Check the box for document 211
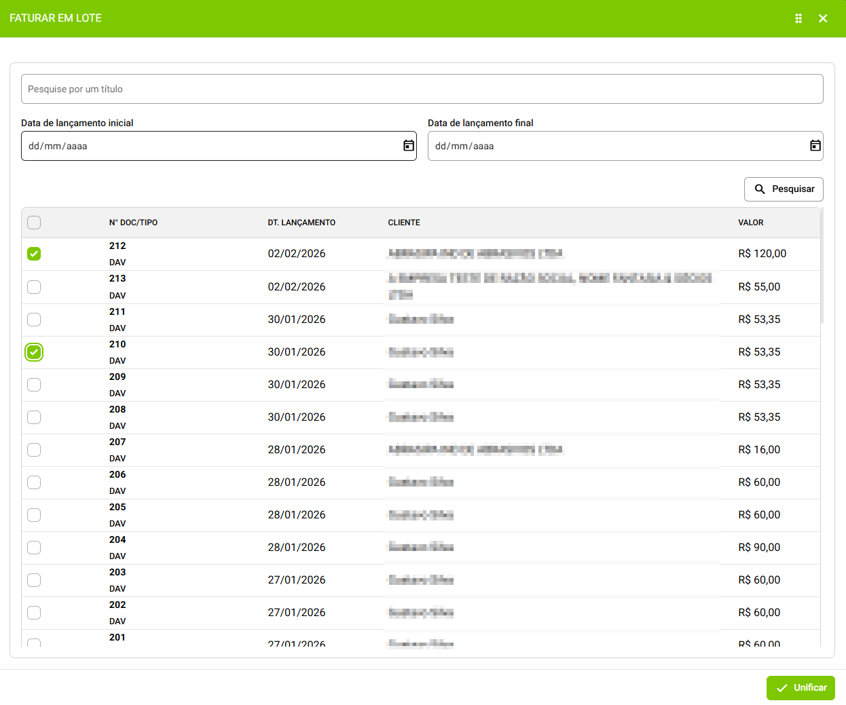 [34, 320]
